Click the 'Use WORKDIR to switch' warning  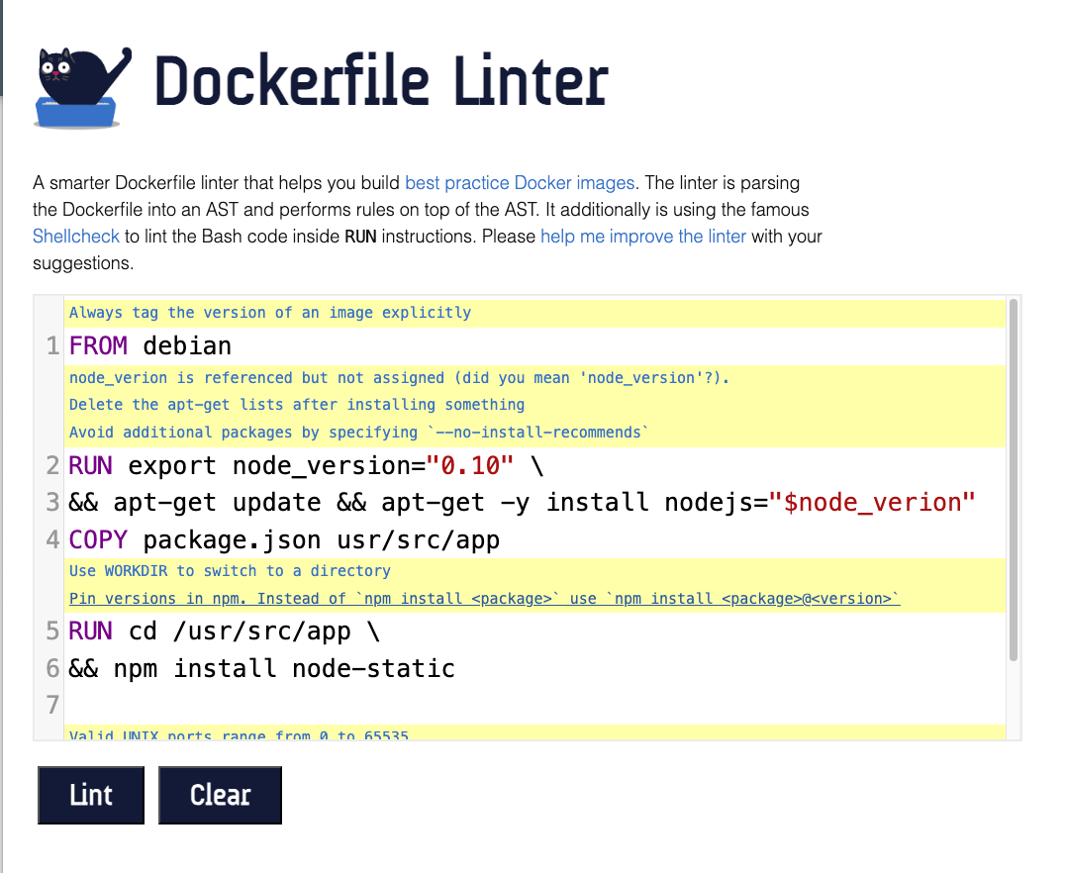[x=230, y=571]
